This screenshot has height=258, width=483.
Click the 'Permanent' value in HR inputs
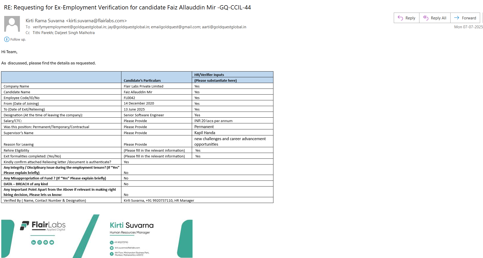204,127
